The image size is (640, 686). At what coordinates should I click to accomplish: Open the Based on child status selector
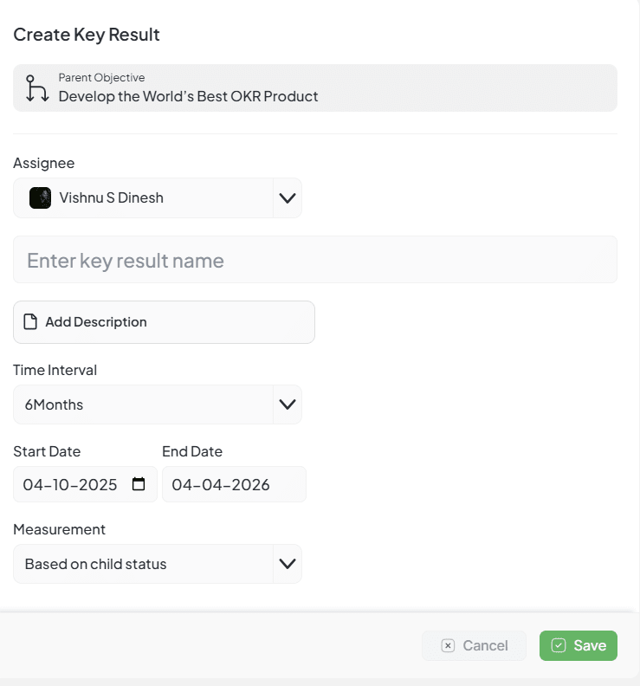click(x=143, y=564)
